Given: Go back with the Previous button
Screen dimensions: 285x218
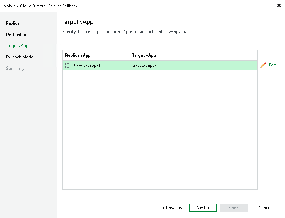Looking at the screenshot, I should 172,208.
